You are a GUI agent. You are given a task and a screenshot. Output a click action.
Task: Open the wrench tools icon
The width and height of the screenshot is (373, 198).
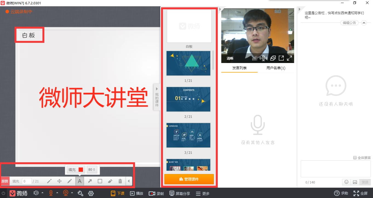tap(81, 193)
